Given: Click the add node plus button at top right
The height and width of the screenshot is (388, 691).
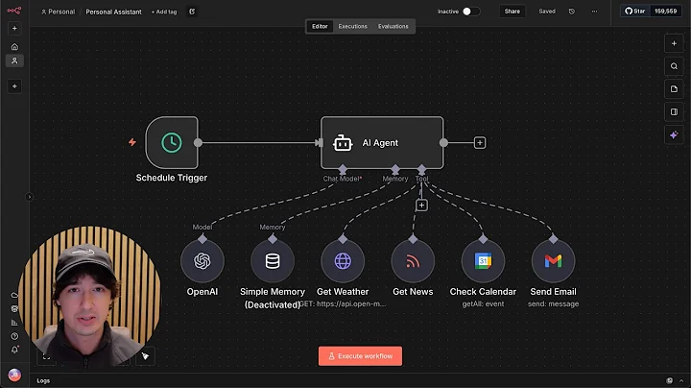Looking at the screenshot, I should (x=674, y=43).
